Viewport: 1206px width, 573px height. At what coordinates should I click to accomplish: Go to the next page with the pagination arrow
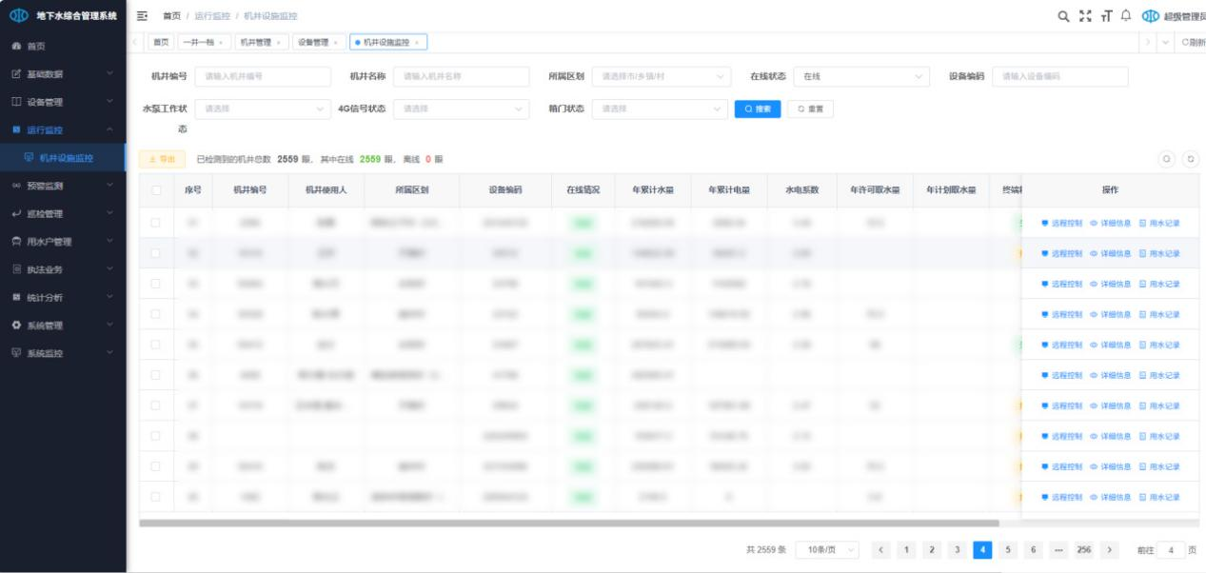[1109, 550]
